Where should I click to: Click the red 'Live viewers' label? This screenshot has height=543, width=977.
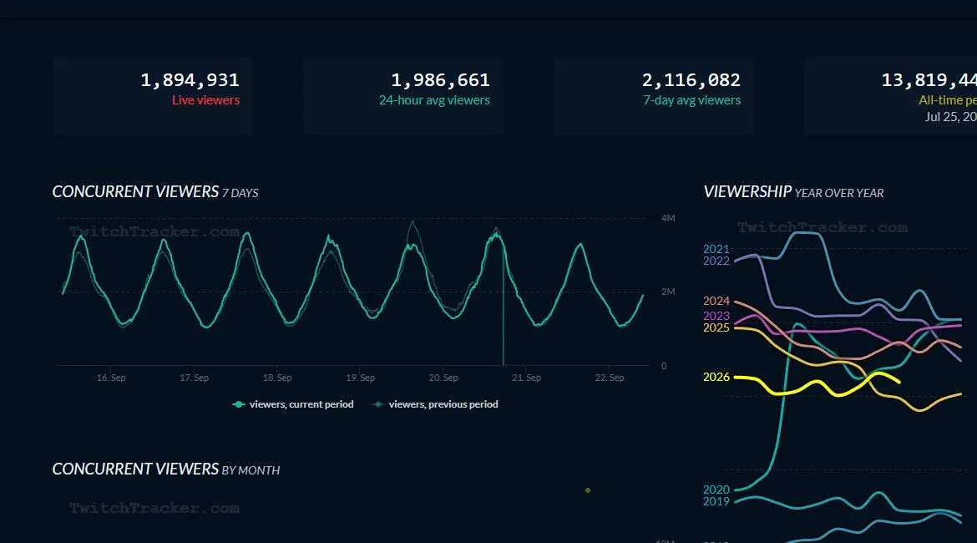pyautogui.click(x=205, y=100)
